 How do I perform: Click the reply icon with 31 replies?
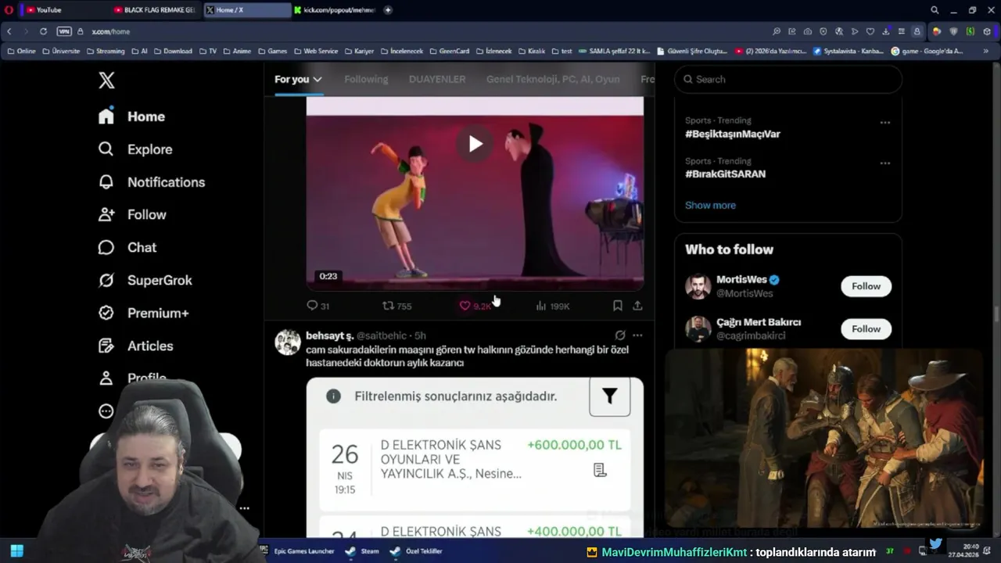[x=312, y=306]
